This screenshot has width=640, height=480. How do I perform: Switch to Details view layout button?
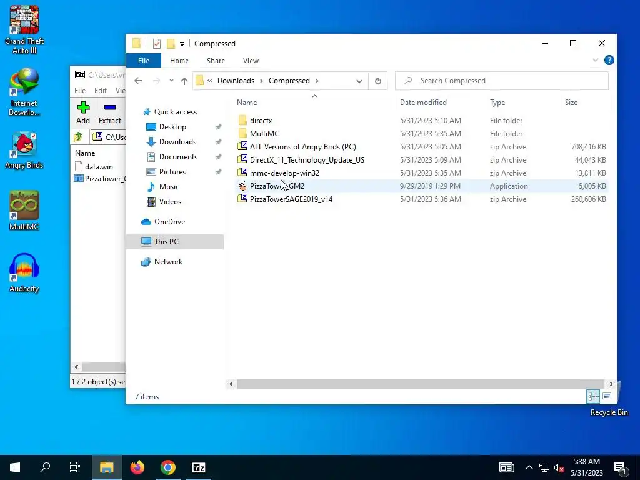click(x=594, y=396)
